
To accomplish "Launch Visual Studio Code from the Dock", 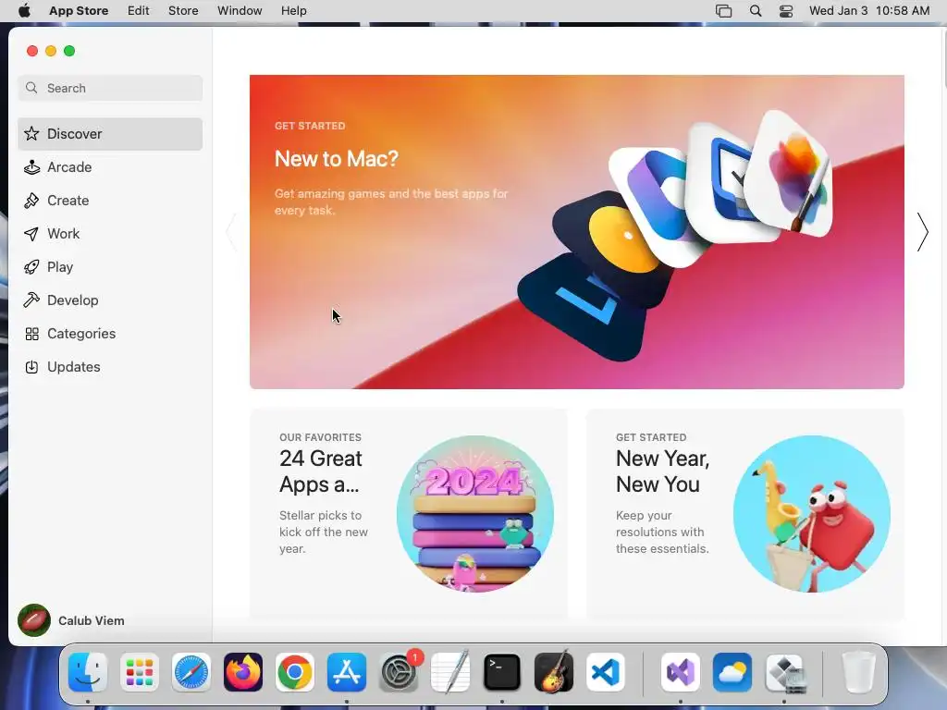I will pyautogui.click(x=606, y=672).
